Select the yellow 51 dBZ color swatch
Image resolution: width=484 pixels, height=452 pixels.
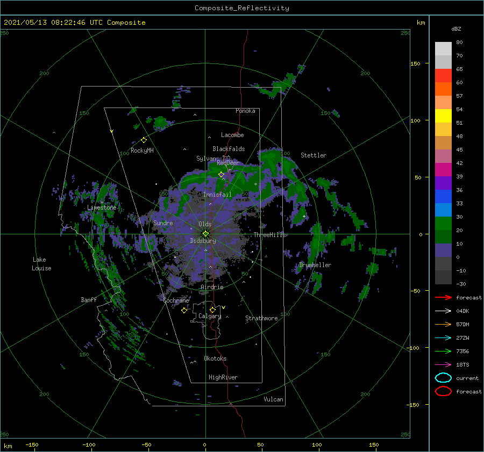443,116
